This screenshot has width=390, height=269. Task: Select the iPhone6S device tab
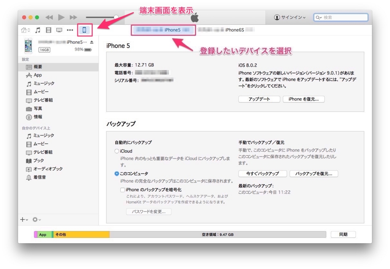coord(225,30)
